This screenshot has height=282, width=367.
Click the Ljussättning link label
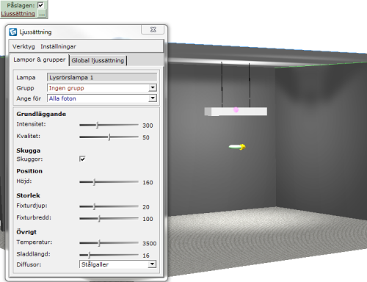tap(18, 14)
